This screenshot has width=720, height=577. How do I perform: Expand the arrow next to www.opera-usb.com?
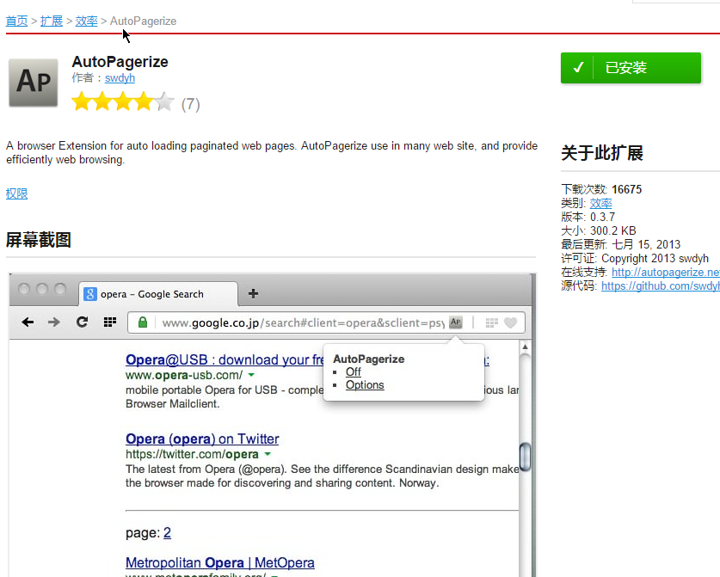[x=251, y=375]
